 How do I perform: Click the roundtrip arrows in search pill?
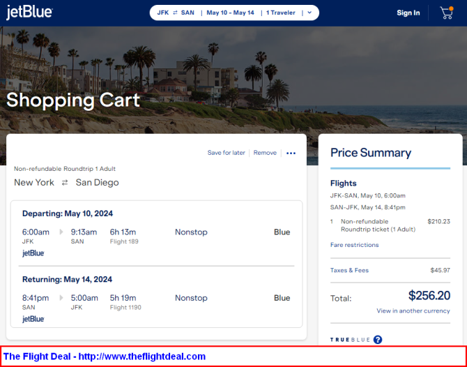coord(175,13)
